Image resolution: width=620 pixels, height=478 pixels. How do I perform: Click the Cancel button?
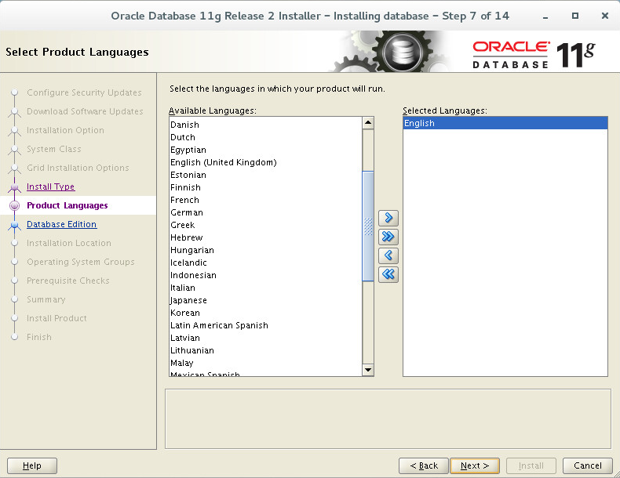coord(588,465)
